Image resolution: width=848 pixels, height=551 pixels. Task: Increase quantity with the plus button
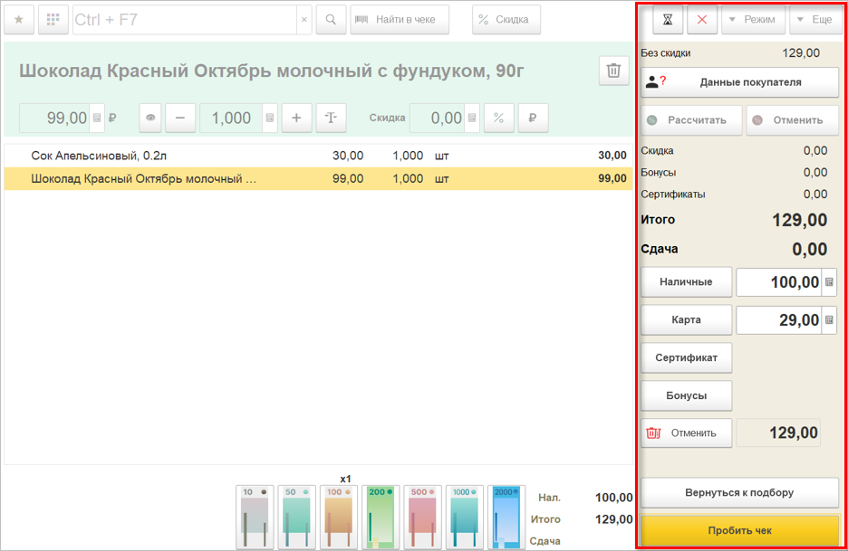pos(296,118)
